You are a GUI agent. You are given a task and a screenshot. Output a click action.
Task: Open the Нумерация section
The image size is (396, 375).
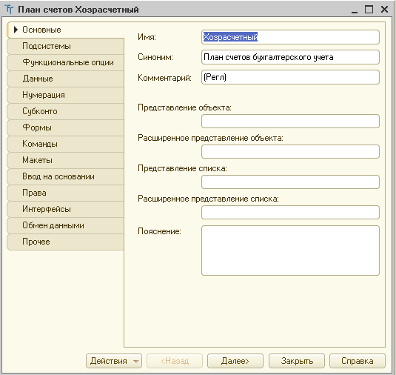(x=65, y=95)
